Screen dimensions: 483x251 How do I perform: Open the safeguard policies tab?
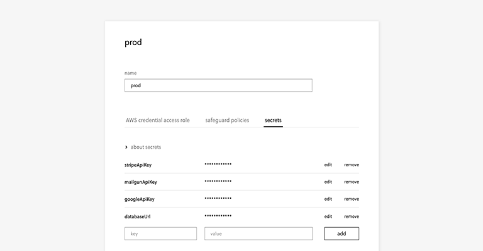tap(227, 120)
